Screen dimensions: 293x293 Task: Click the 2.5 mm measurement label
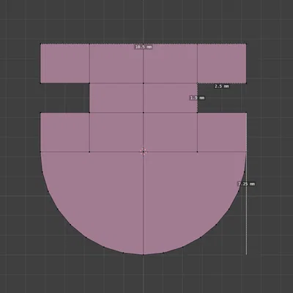pyautogui.click(x=222, y=86)
